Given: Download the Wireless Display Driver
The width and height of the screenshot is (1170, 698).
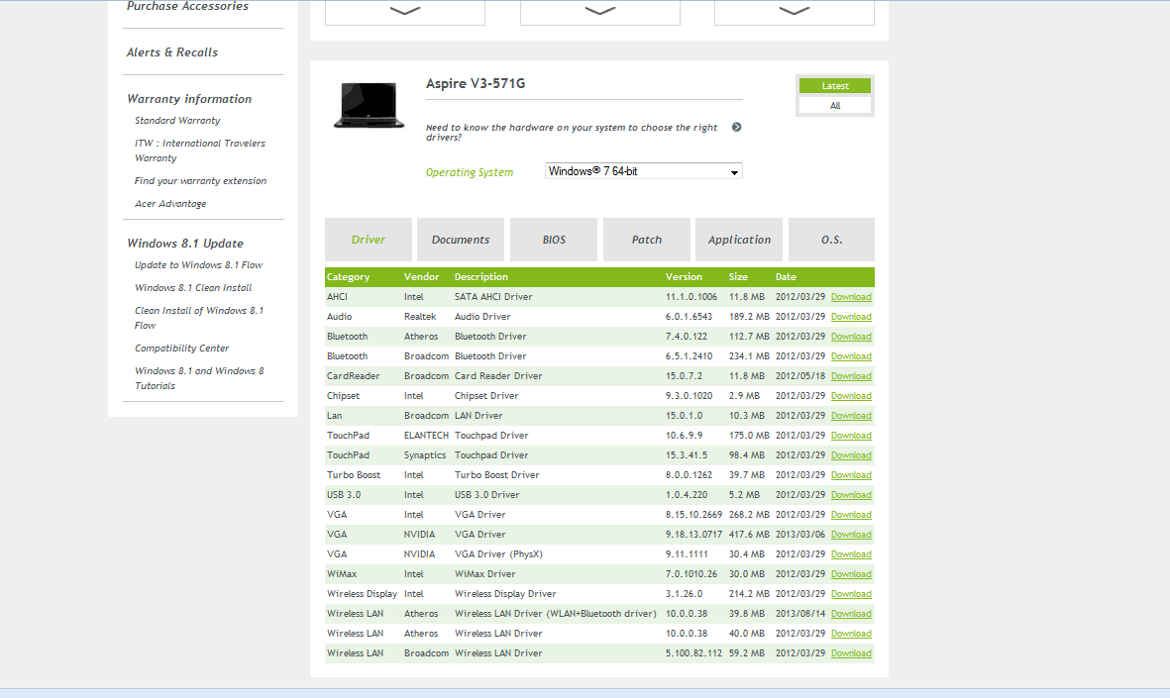Looking at the screenshot, I should pos(851,594).
